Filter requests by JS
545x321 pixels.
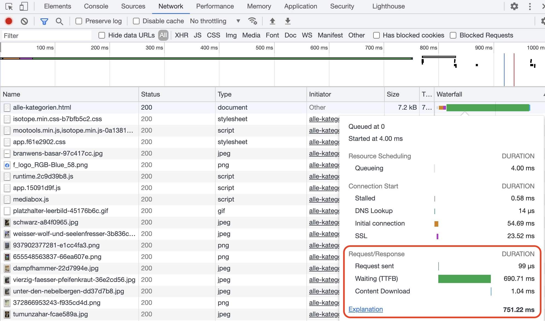(x=198, y=35)
